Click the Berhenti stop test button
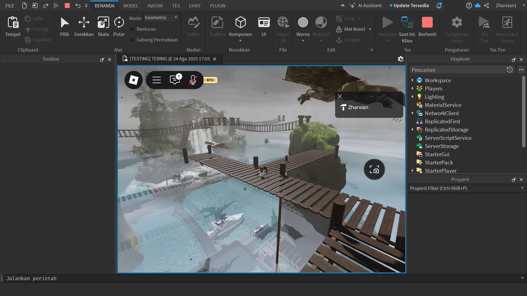This screenshot has height=296, width=527. [427, 26]
